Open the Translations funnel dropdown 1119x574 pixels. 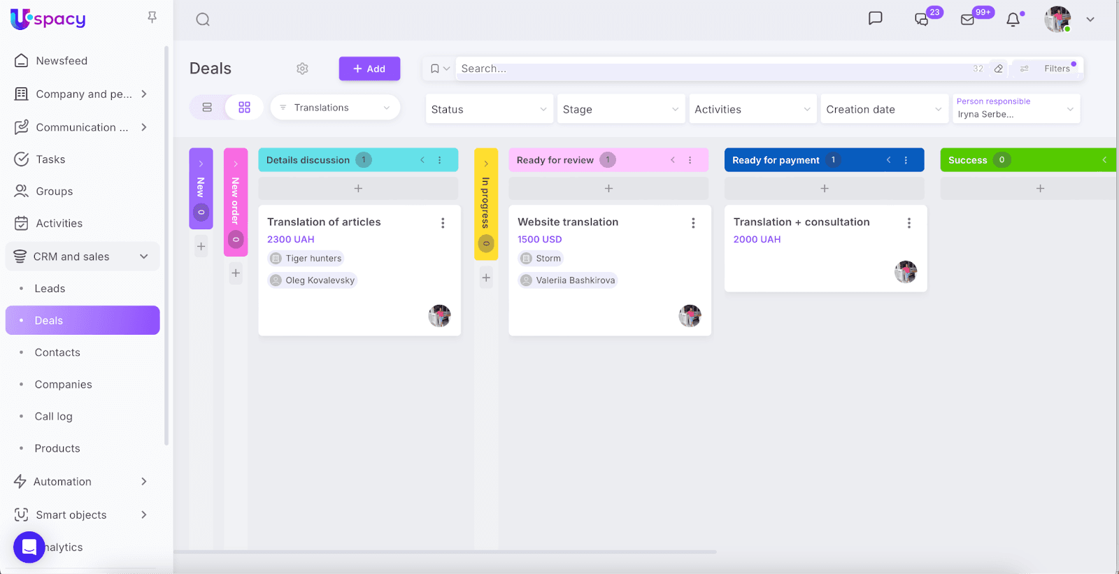click(x=335, y=108)
